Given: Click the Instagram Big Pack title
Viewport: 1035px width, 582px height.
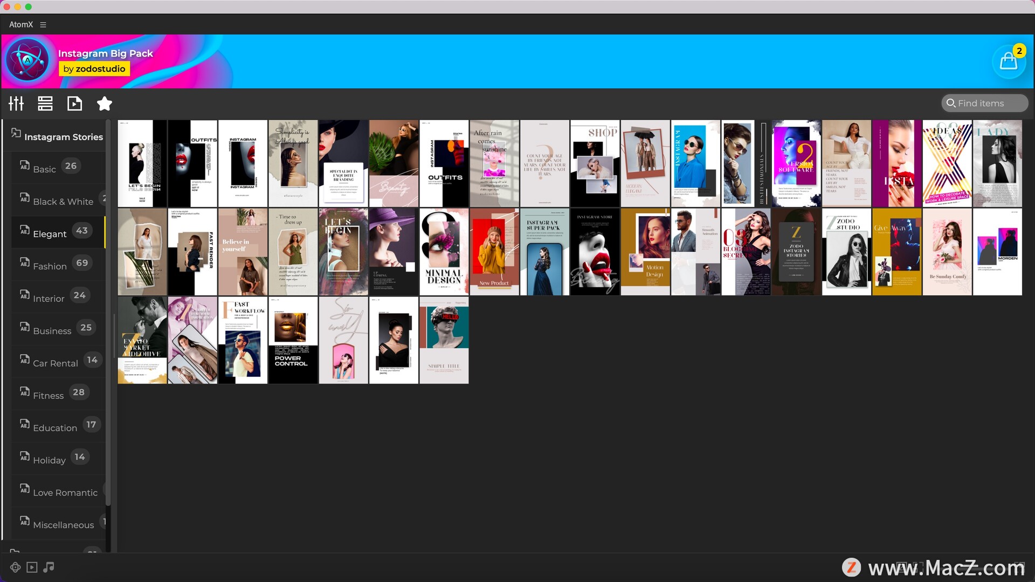Looking at the screenshot, I should [x=105, y=53].
